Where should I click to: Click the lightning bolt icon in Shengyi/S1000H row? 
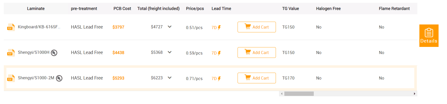(219, 53)
